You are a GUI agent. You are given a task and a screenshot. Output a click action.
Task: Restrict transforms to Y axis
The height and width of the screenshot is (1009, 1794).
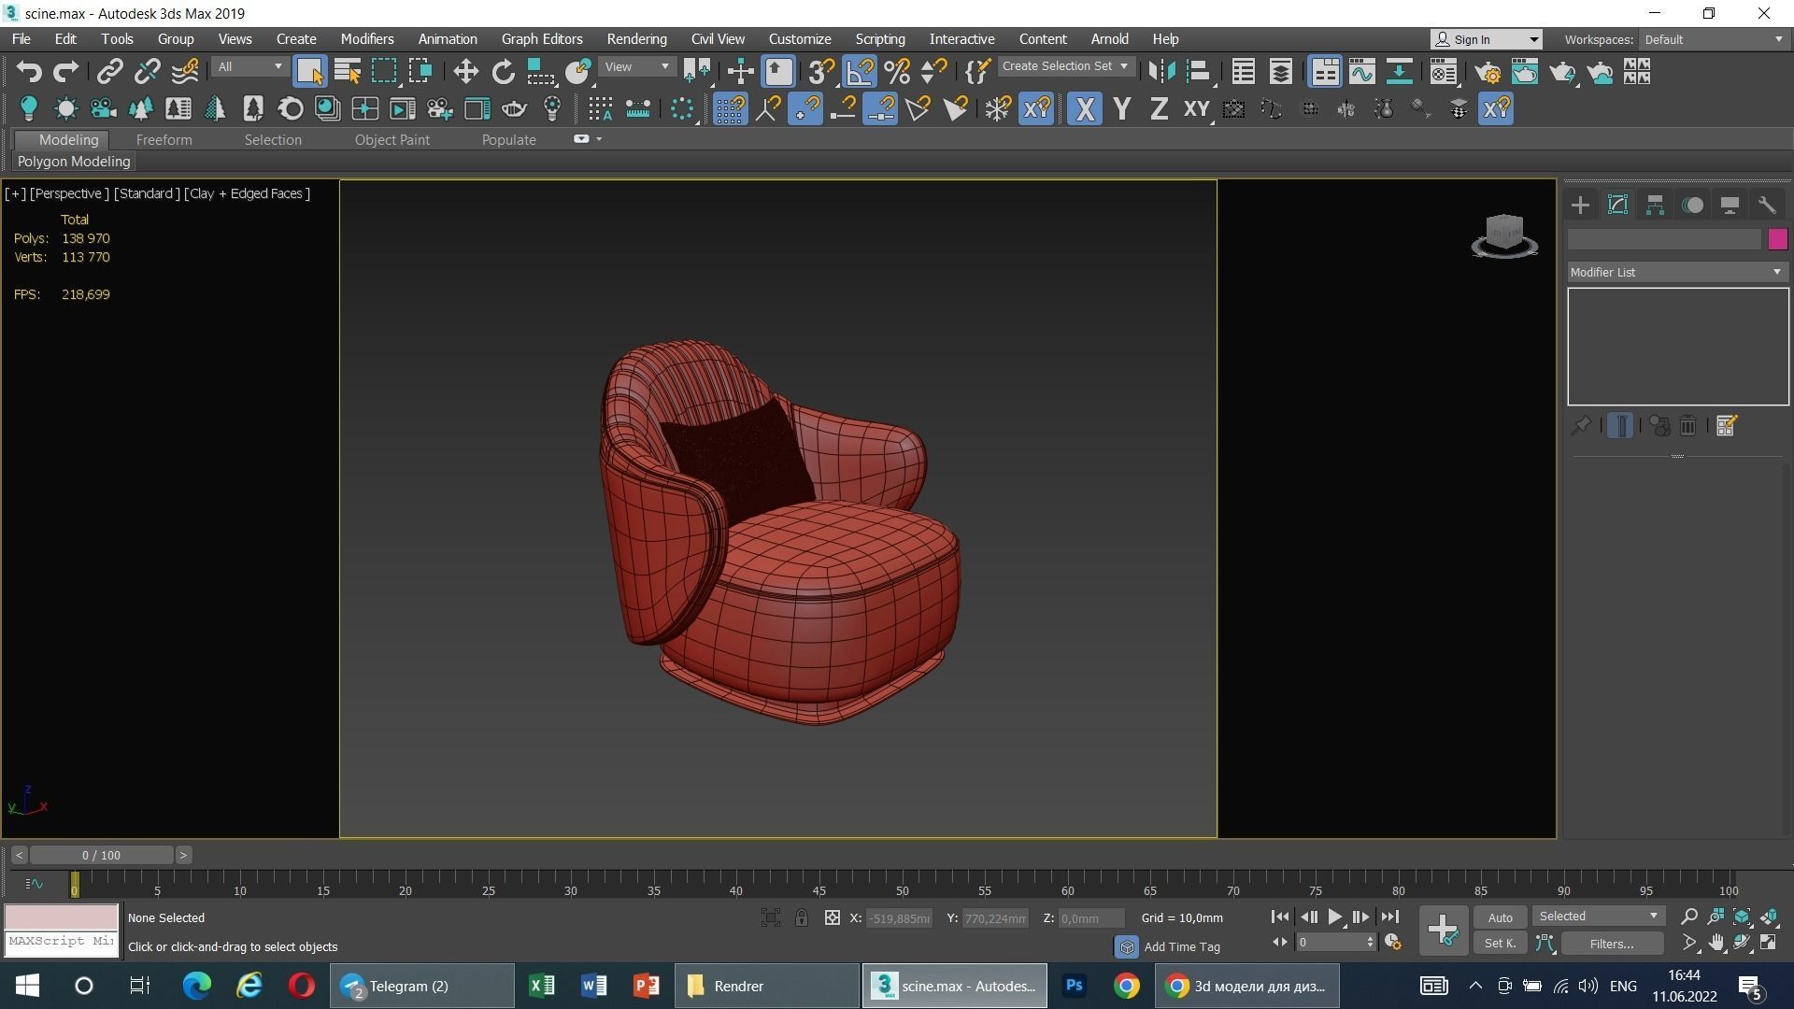1122,109
